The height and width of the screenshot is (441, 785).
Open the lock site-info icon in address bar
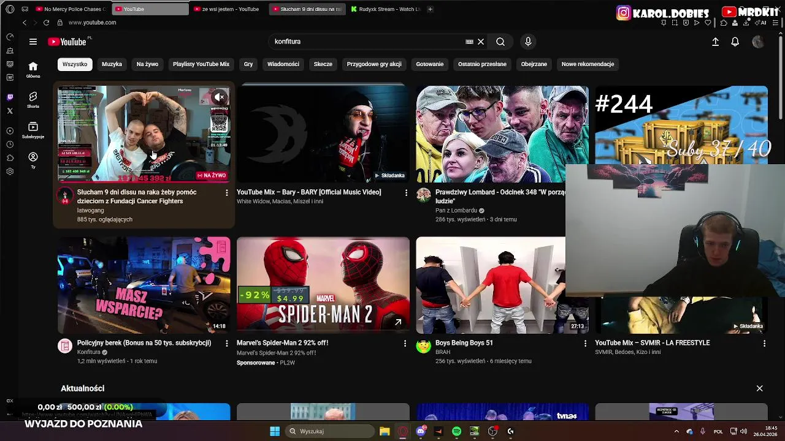pyautogui.click(x=59, y=23)
